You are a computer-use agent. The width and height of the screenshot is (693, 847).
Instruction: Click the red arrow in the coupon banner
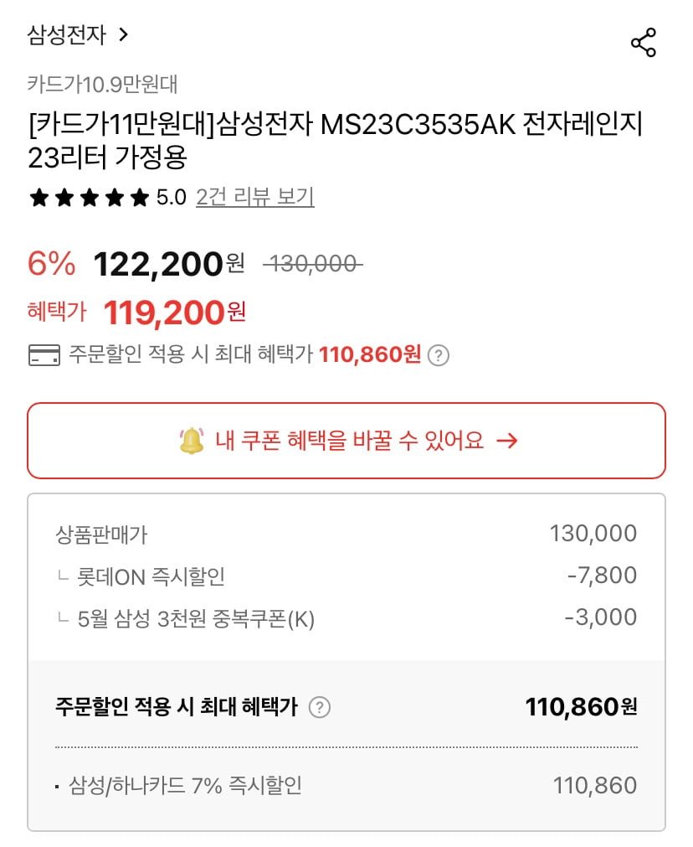(x=506, y=441)
